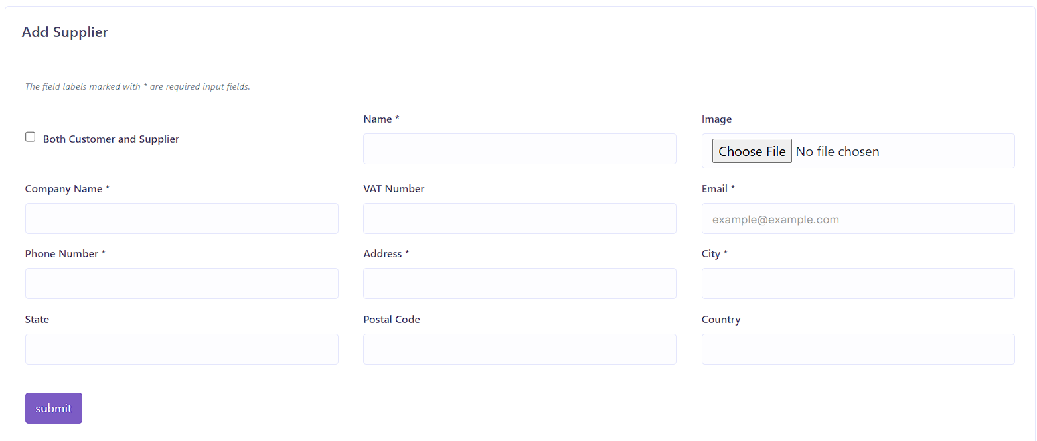The image size is (1037, 441).
Task: Select the State input field
Action: 182,349
